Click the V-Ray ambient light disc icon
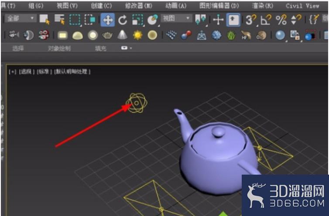Screen dimensions: 329x216 (x=153, y=35)
